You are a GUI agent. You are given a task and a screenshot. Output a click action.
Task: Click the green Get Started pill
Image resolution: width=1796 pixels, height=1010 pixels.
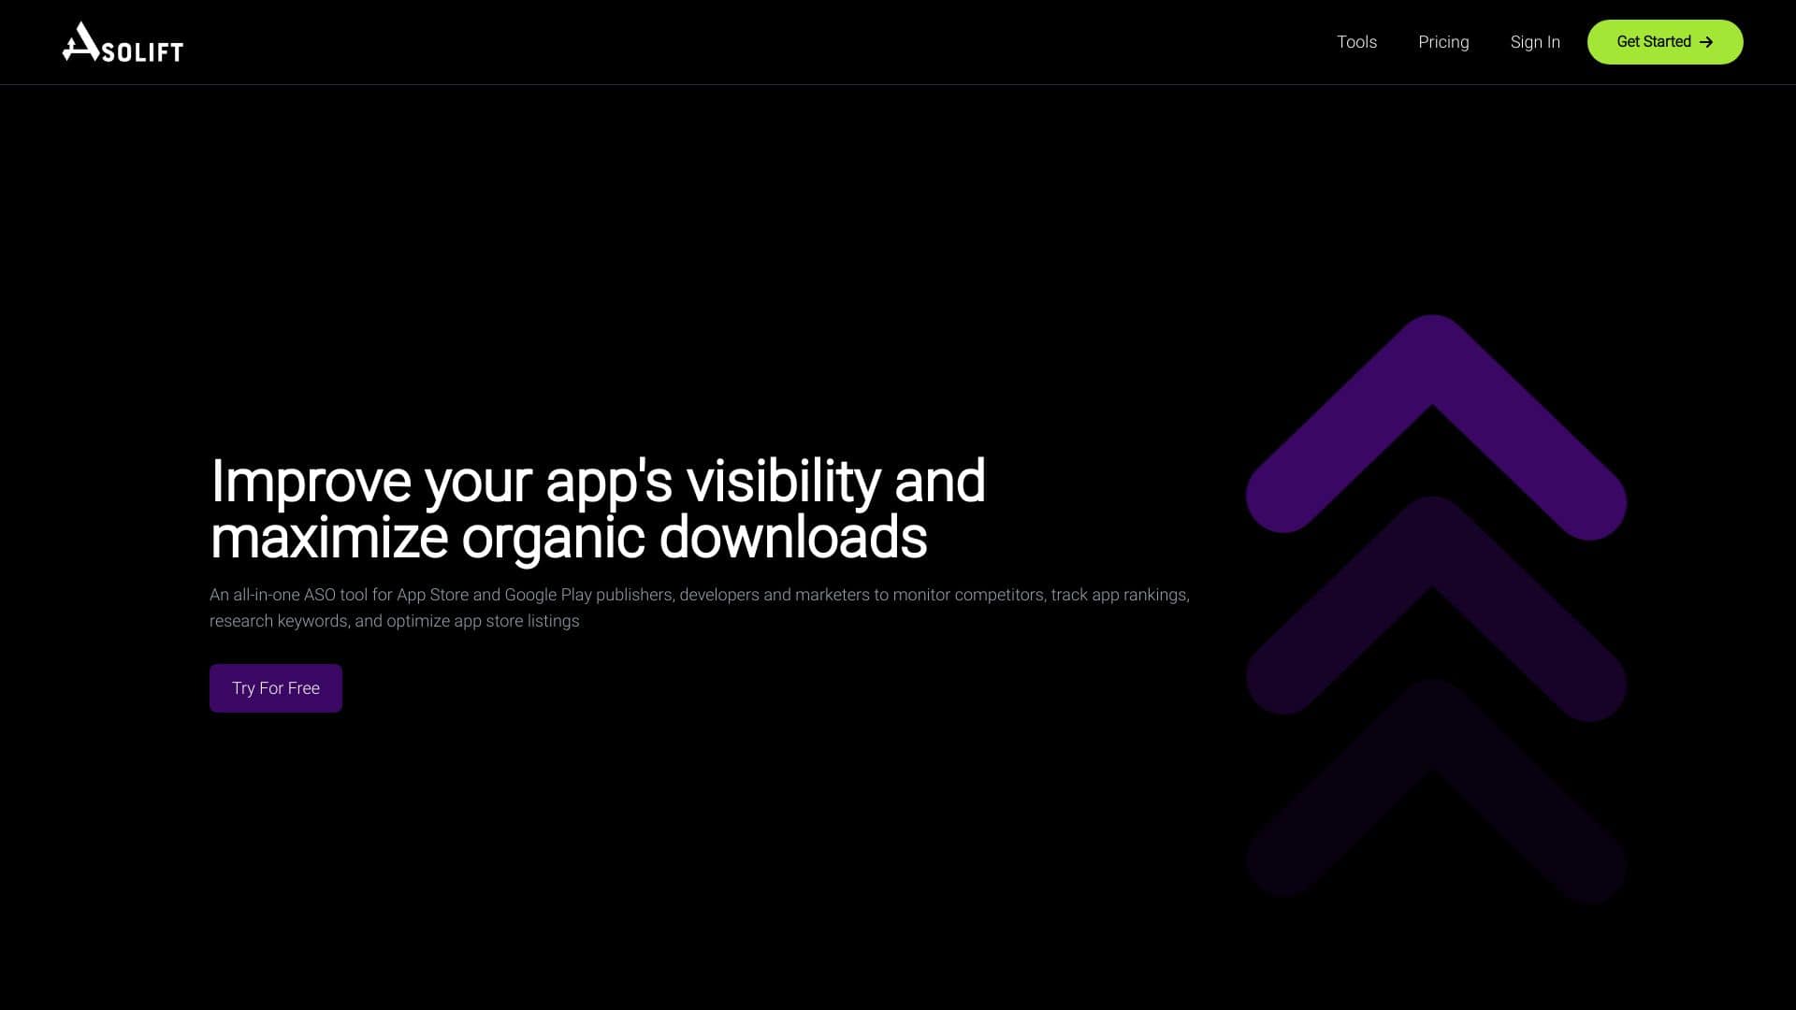coord(1664,42)
